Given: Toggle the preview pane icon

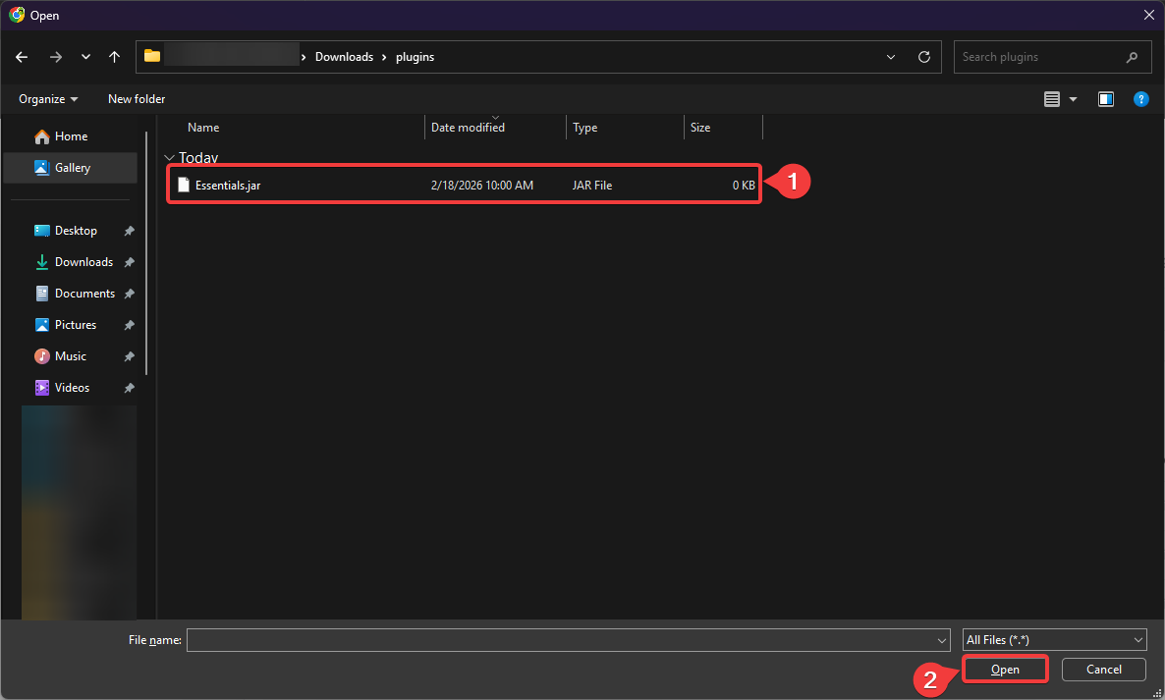Looking at the screenshot, I should point(1106,99).
